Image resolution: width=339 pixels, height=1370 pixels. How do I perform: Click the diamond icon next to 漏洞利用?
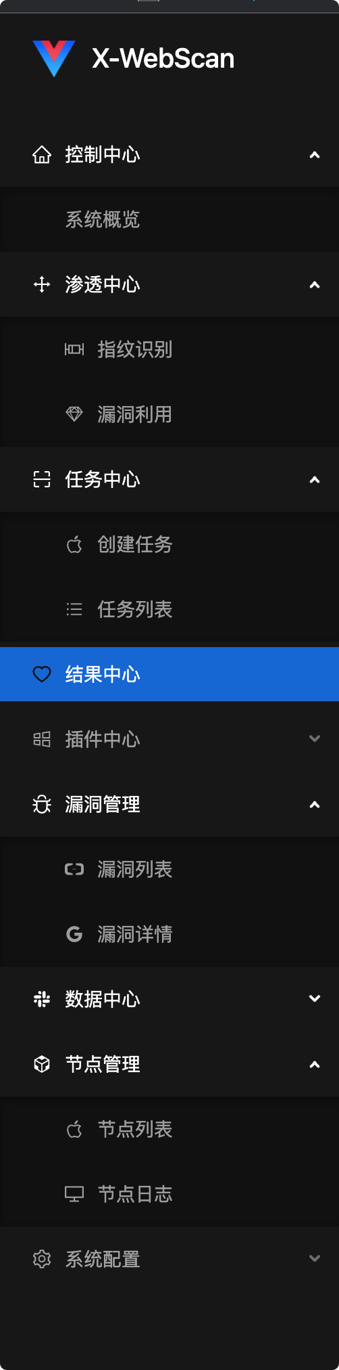[74, 414]
